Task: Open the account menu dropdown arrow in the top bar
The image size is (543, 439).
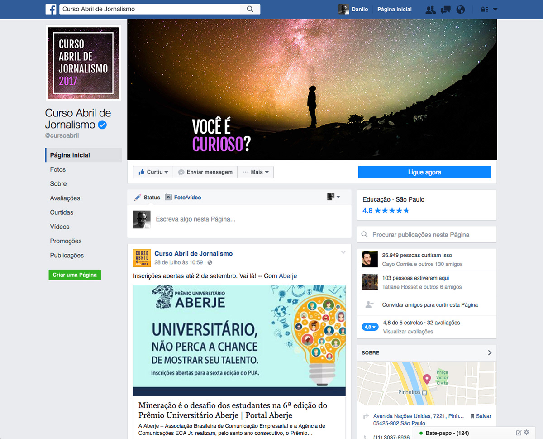Action: tap(495, 10)
